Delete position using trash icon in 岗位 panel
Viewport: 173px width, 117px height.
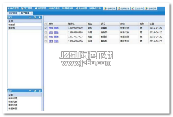pos(40,91)
